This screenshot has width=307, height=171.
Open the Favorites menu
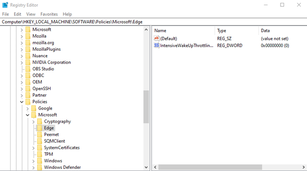49,14
